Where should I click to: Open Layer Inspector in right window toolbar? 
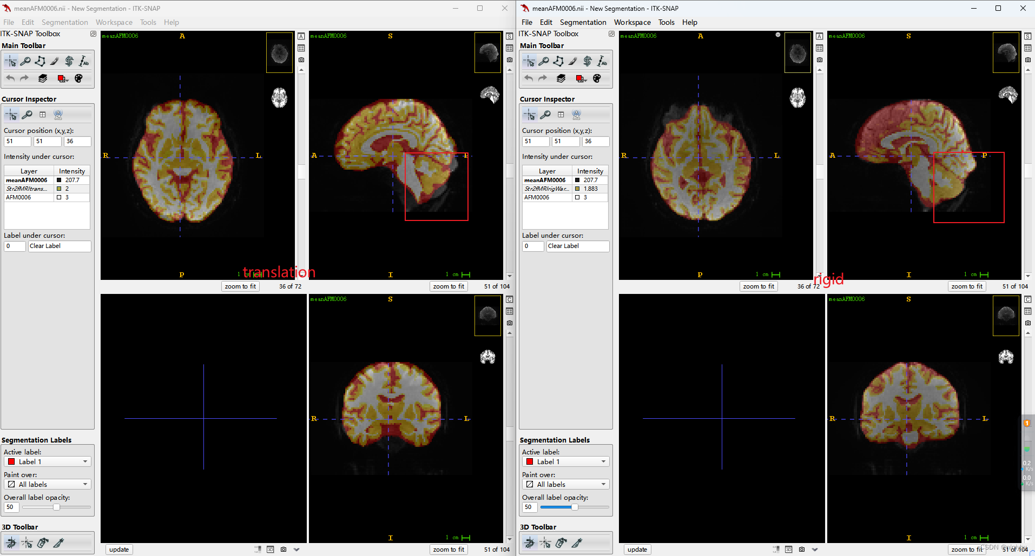pyautogui.click(x=561, y=78)
